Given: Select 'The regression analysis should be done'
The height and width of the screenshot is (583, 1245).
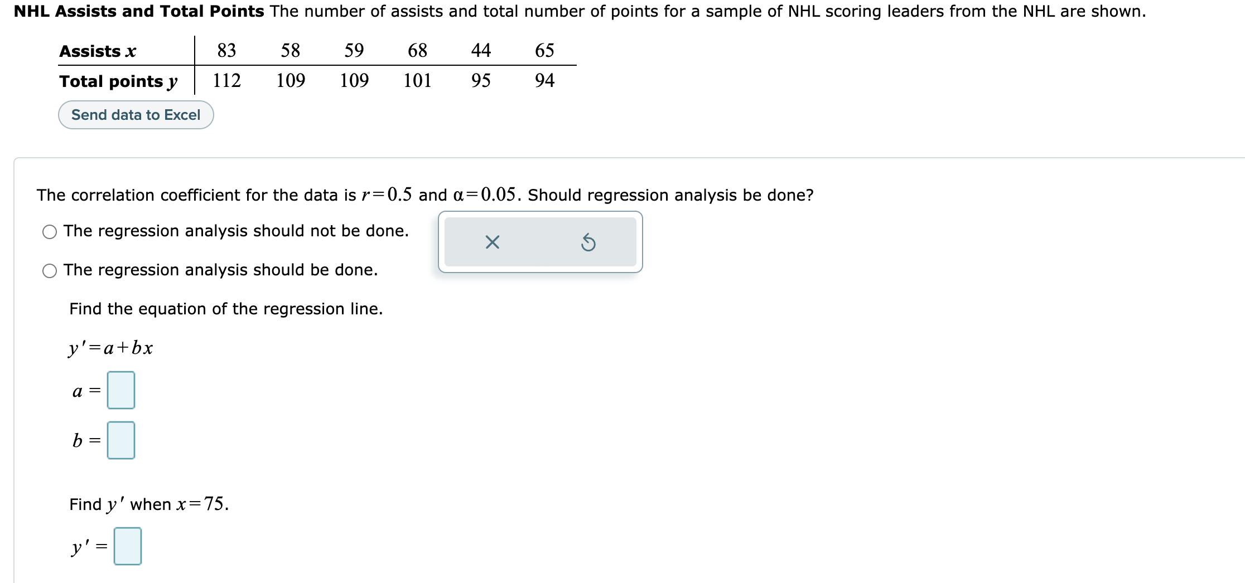Looking at the screenshot, I should click(49, 270).
